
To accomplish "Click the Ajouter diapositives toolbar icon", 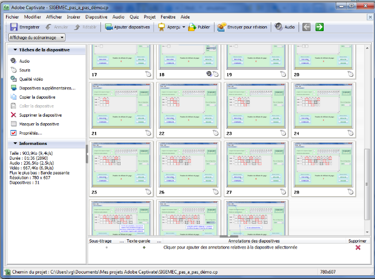I will 109,27.
